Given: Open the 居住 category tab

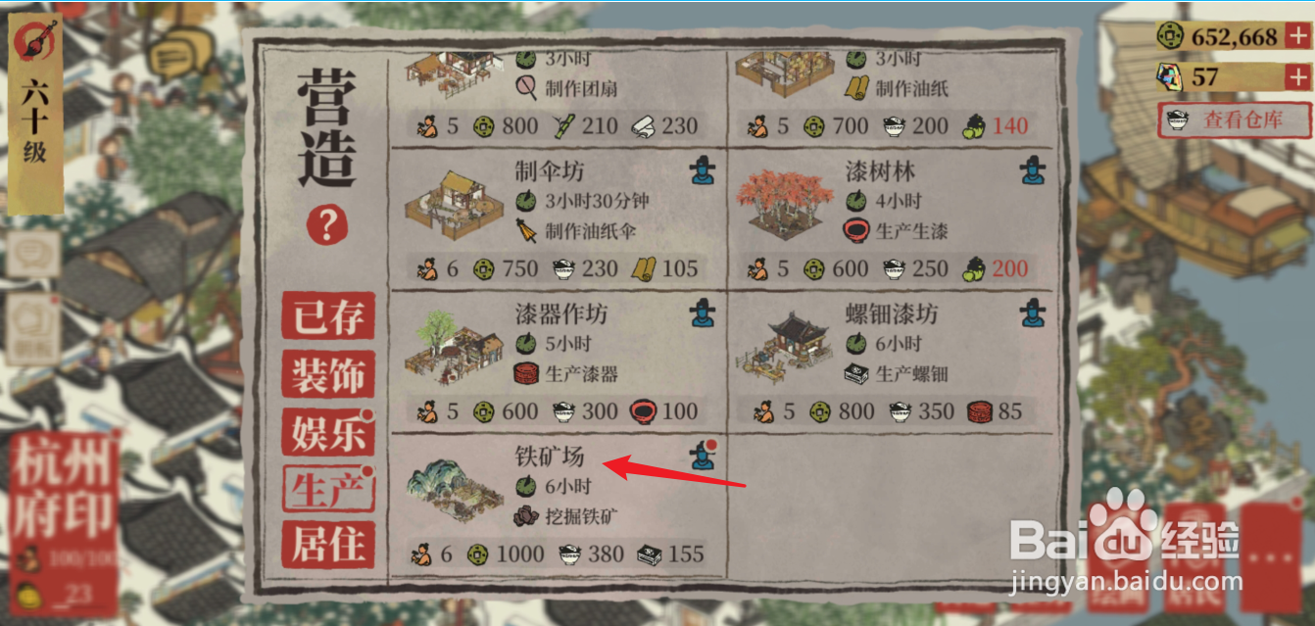Looking at the screenshot, I should (x=328, y=544).
